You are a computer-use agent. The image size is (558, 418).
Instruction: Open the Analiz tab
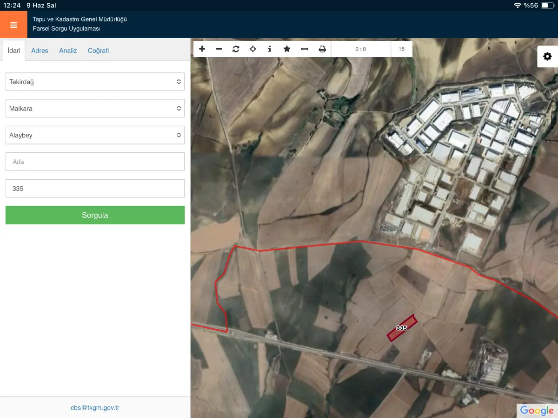click(68, 51)
